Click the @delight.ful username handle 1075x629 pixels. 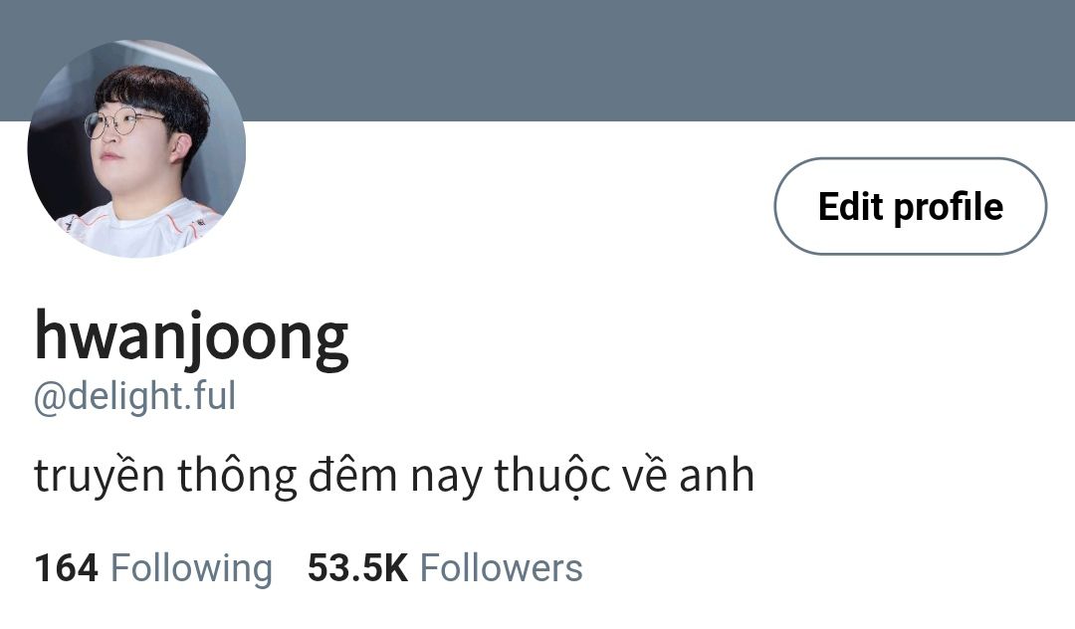point(135,397)
